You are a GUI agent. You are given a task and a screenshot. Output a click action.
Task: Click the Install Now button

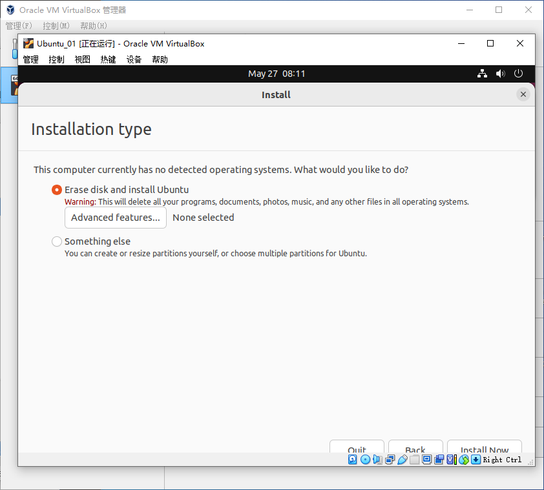point(485,447)
